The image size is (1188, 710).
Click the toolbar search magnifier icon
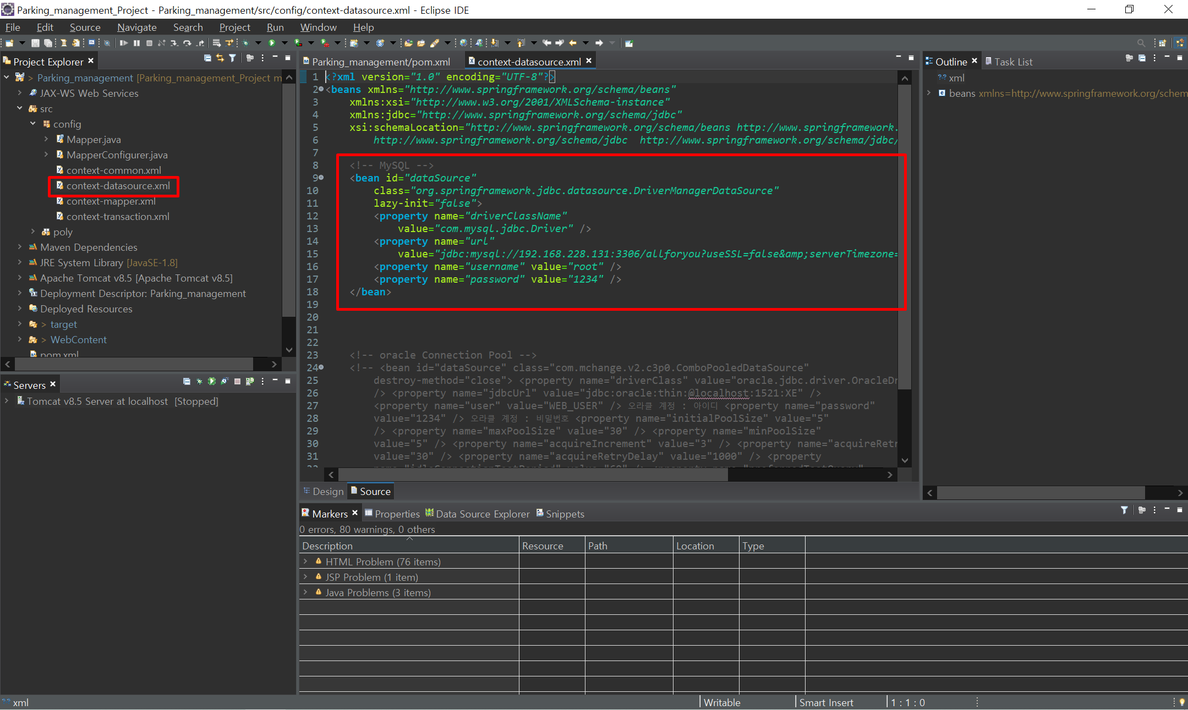pos(1141,43)
